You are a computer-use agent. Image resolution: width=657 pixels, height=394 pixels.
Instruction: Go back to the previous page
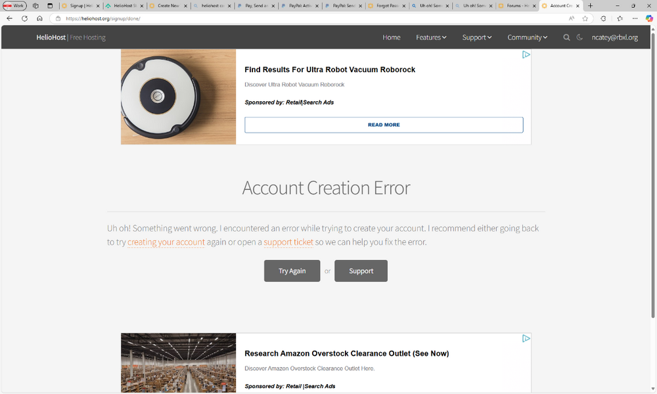pyautogui.click(x=10, y=18)
